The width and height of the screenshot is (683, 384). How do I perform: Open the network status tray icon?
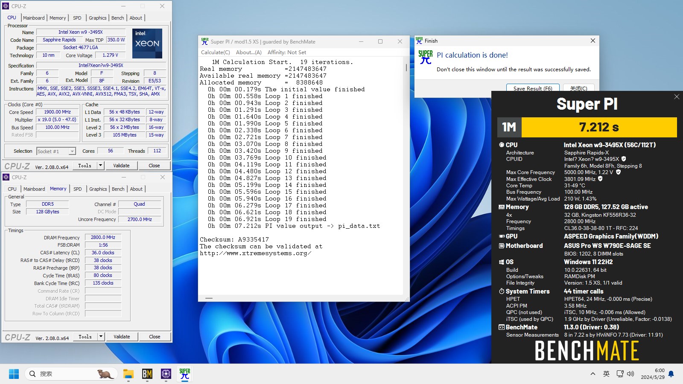pyautogui.click(x=620, y=374)
